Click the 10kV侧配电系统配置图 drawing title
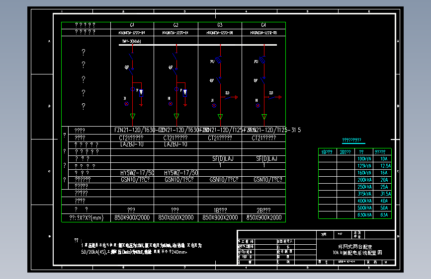The width and height of the screenshot is (431, 279). [x=357, y=253]
